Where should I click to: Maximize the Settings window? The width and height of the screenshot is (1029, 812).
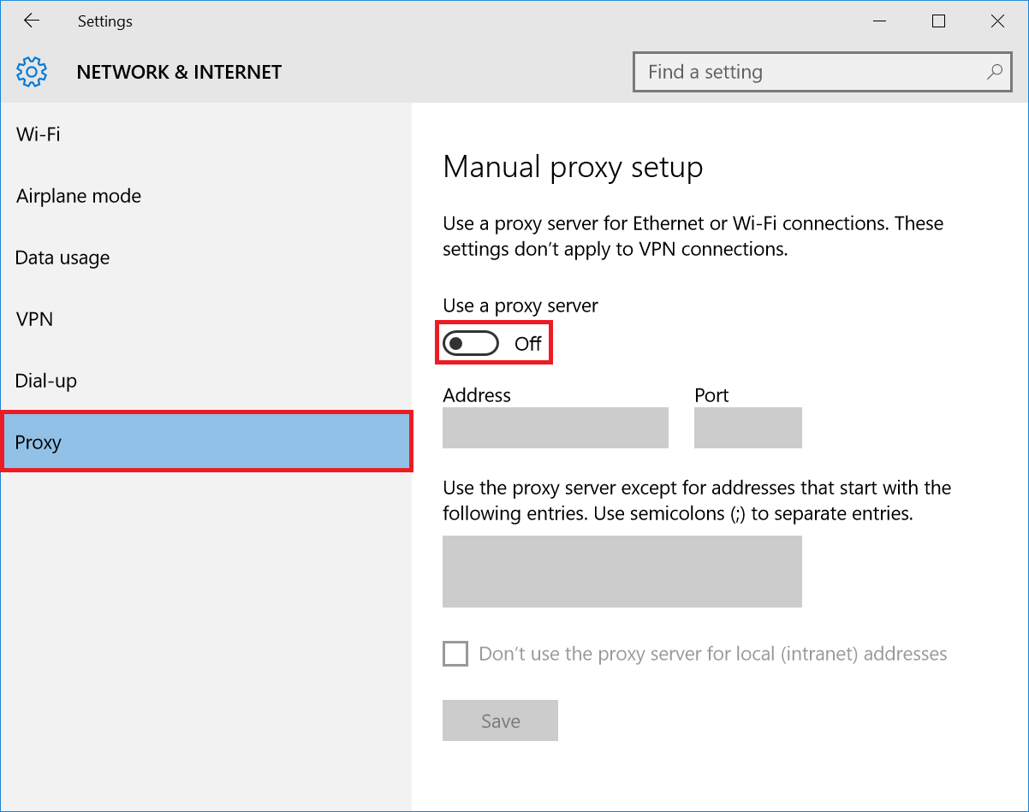coord(938,21)
